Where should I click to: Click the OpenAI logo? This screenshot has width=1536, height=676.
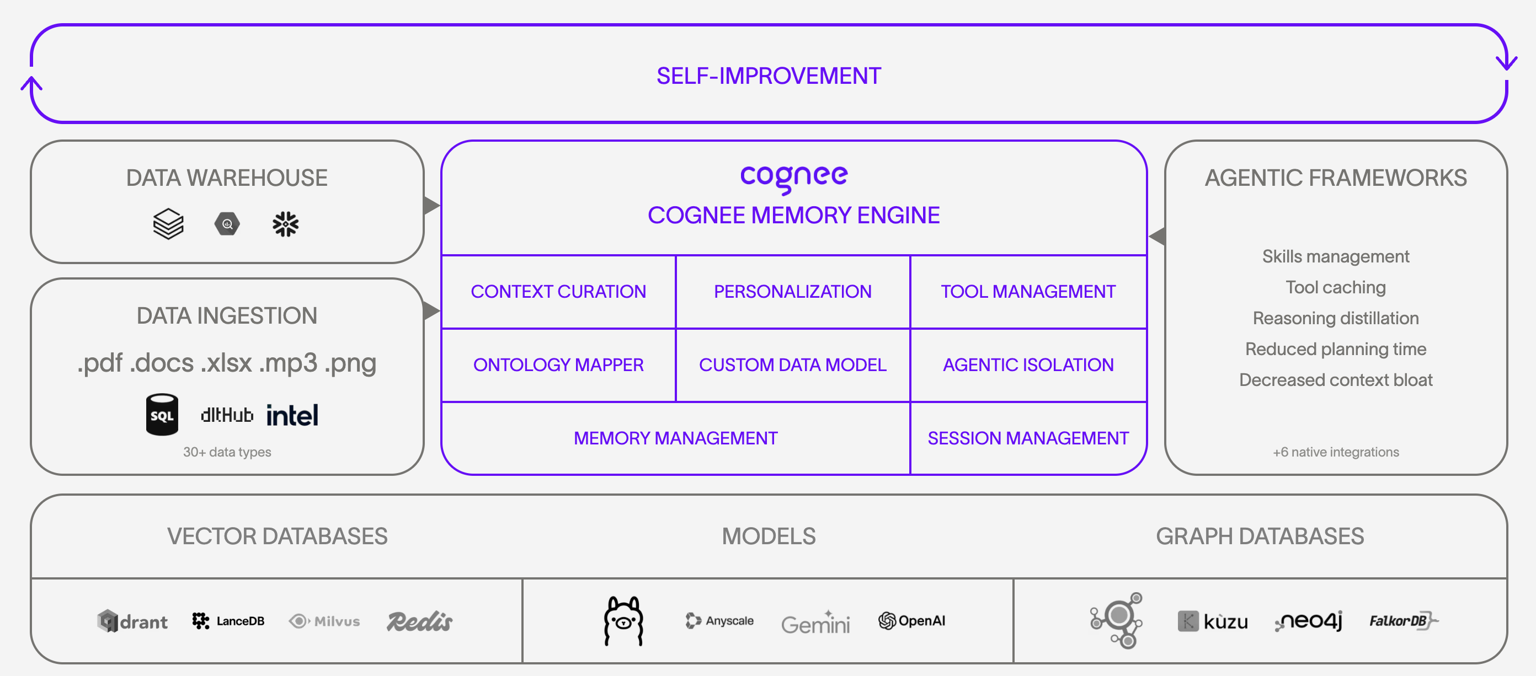911,620
